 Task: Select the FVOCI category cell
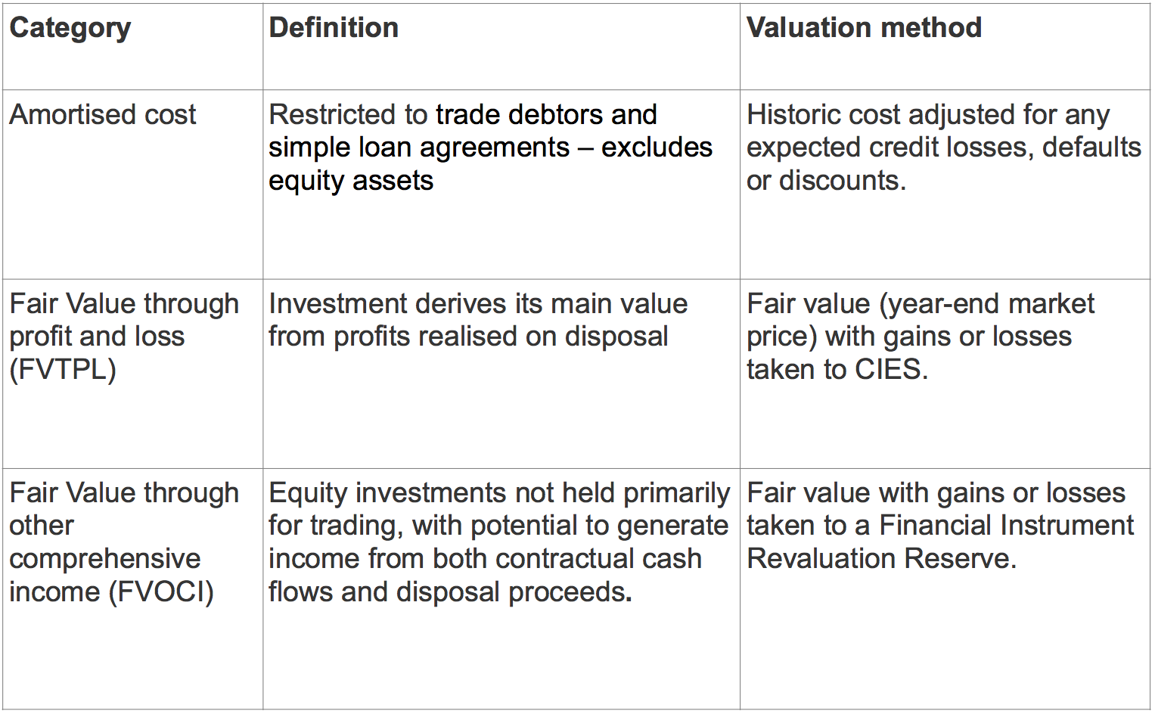[x=132, y=588]
